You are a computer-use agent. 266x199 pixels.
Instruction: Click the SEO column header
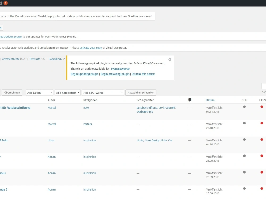pyautogui.click(x=244, y=100)
